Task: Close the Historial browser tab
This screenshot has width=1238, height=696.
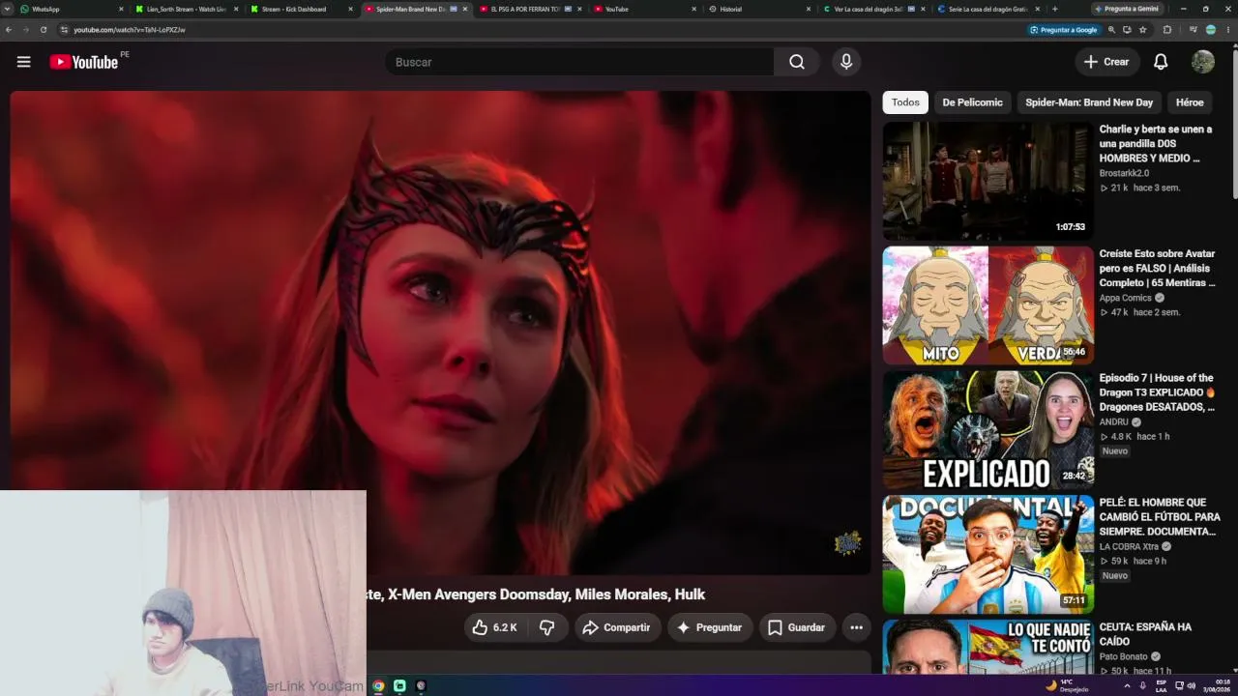Action: [807, 9]
